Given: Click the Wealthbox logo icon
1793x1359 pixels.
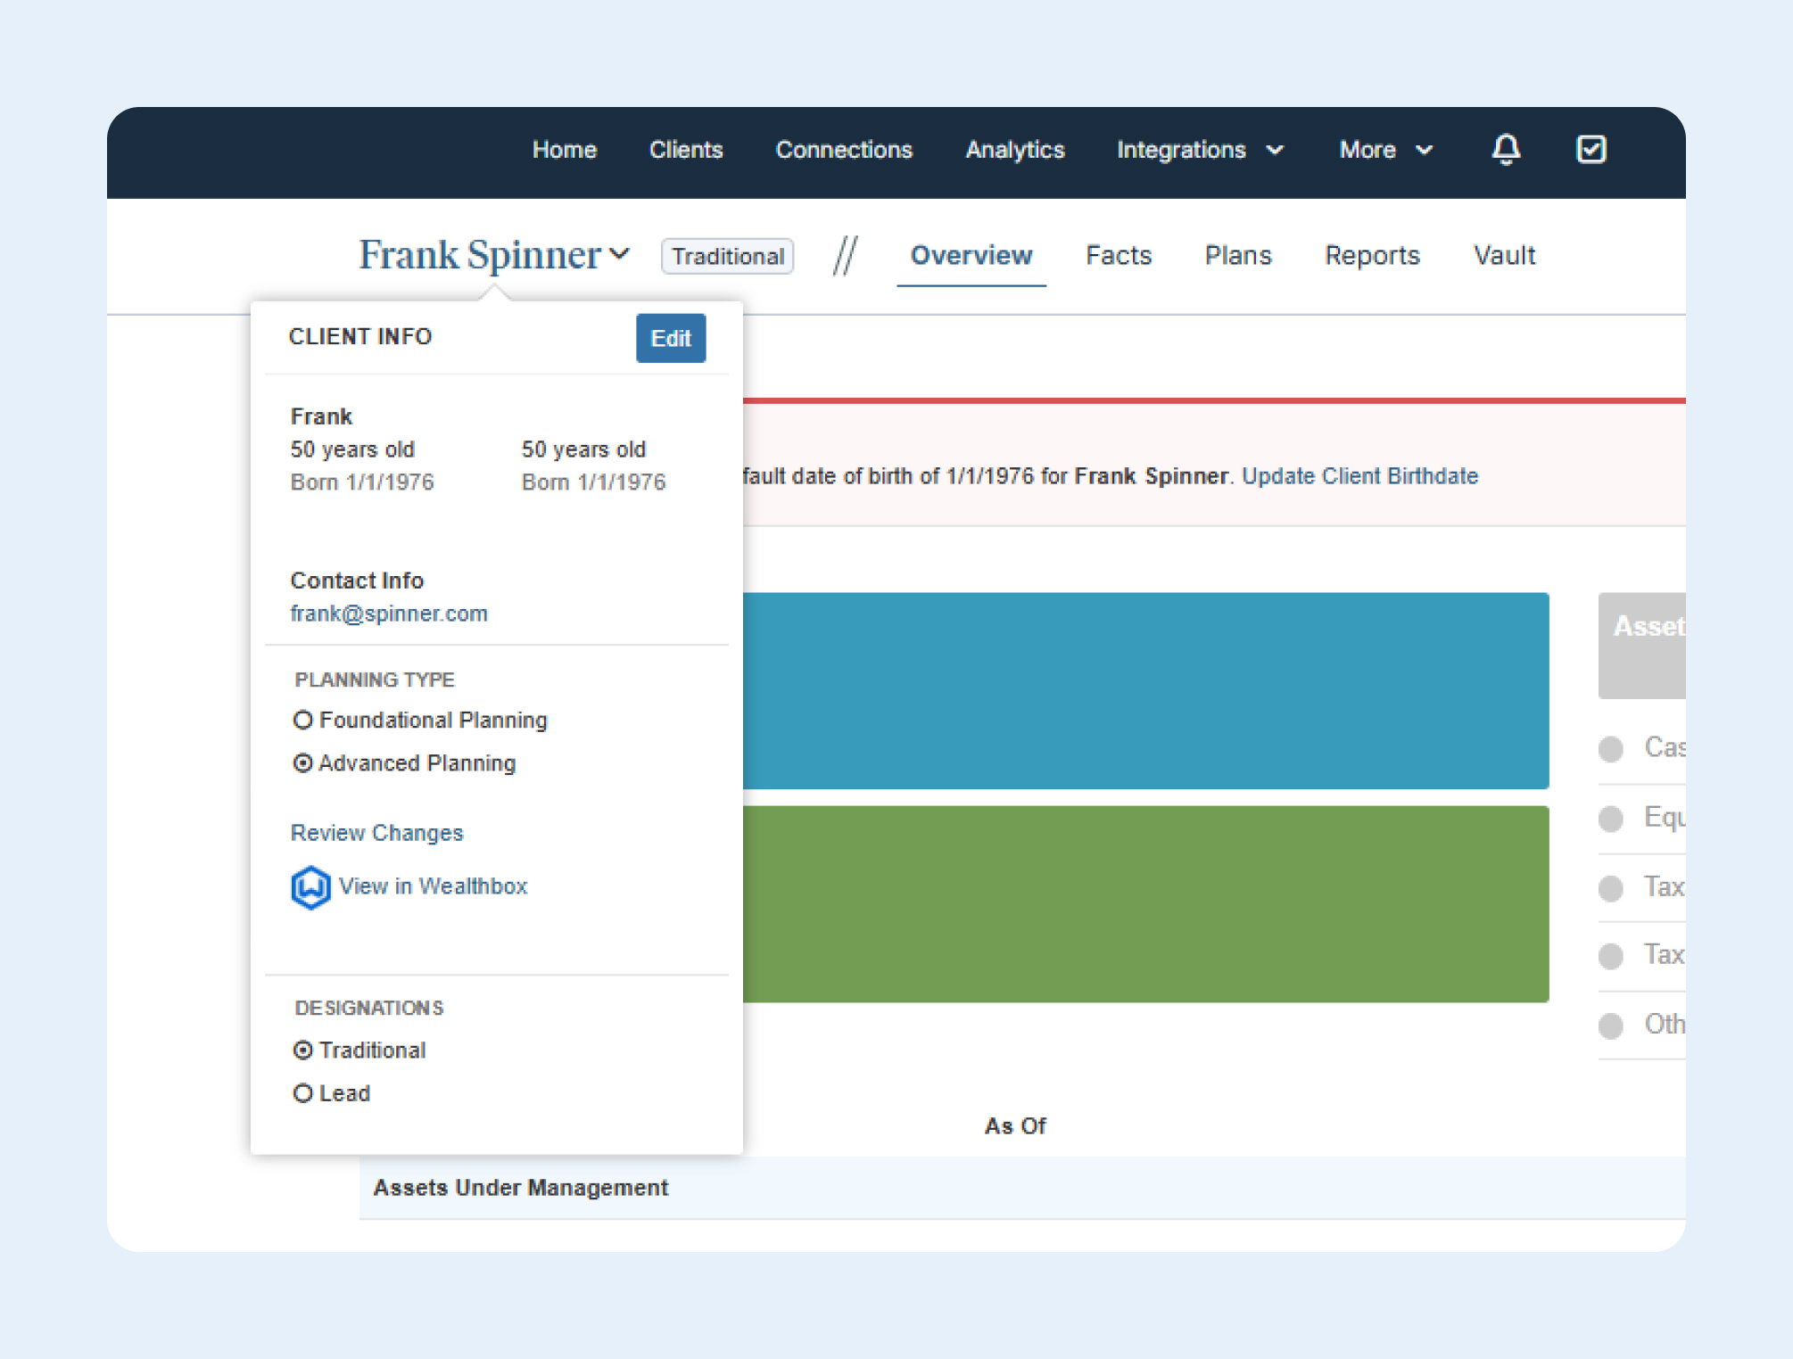Looking at the screenshot, I should (310, 887).
